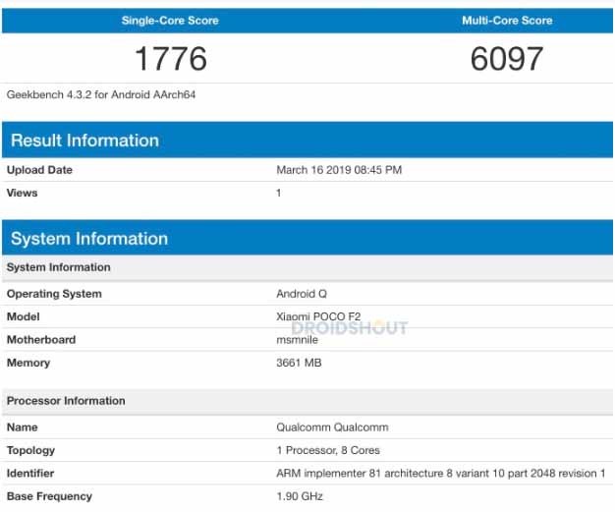Image resolution: width=615 pixels, height=512 pixels.
Task: Click the Upload Date label
Action: coord(39,170)
